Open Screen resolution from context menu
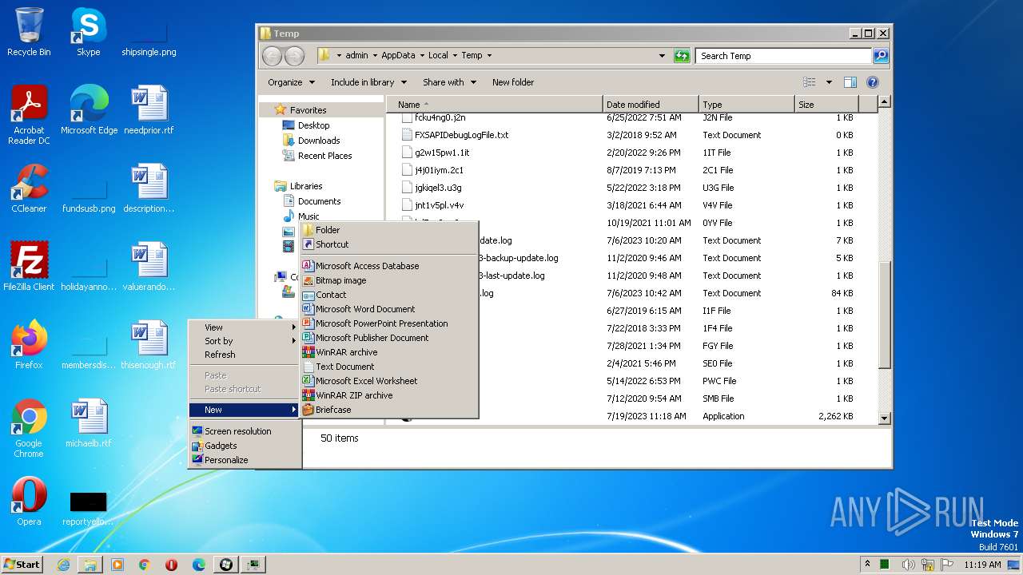 click(x=245, y=431)
